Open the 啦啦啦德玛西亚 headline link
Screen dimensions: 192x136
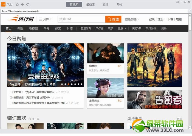[39, 103]
